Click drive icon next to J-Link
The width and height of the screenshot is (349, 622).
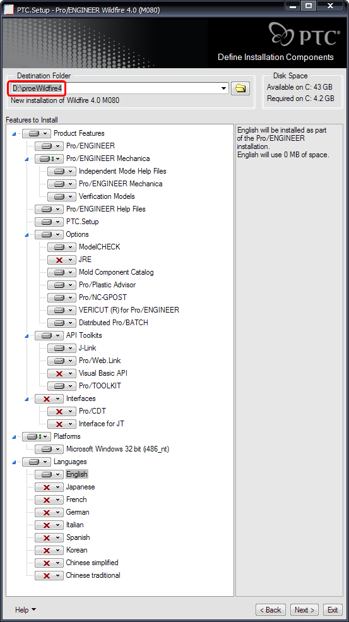tap(59, 349)
